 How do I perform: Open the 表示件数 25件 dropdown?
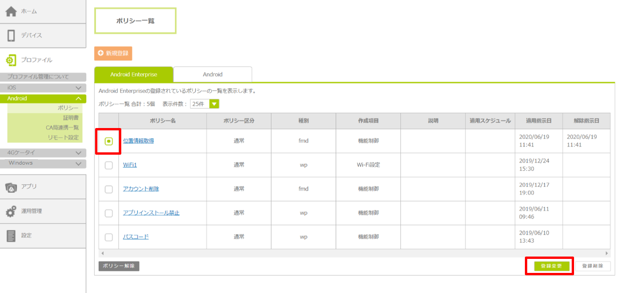[214, 104]
